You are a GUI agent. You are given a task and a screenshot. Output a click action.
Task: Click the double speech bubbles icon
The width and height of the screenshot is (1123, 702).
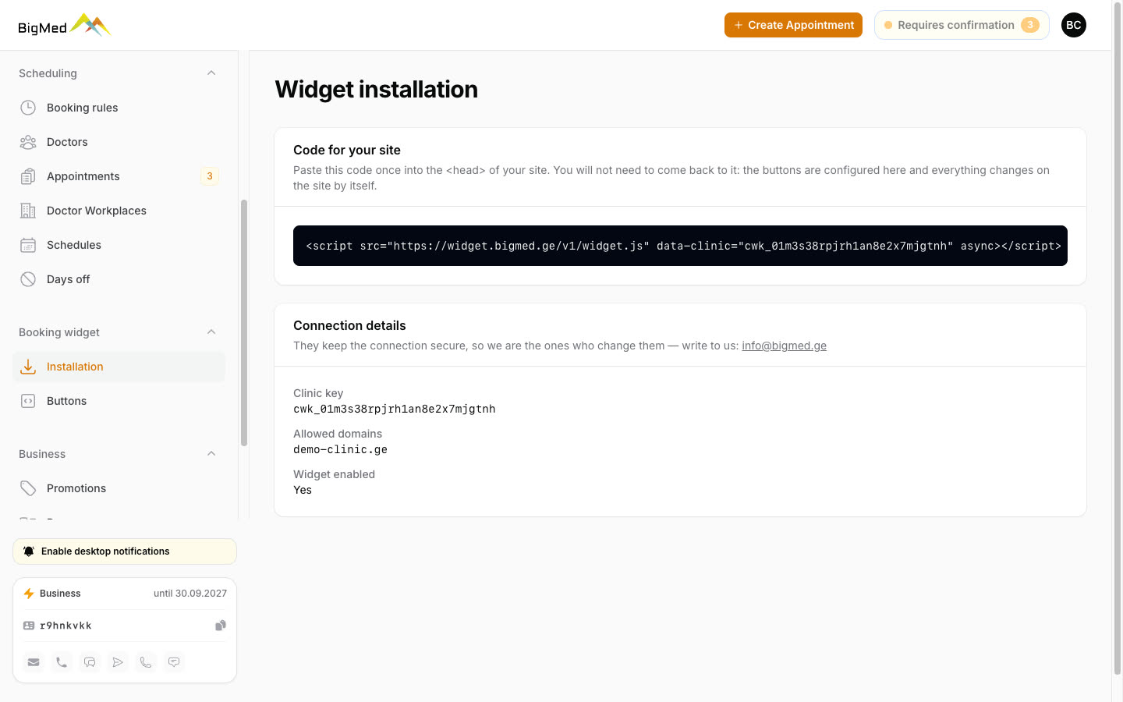point(90,662)
